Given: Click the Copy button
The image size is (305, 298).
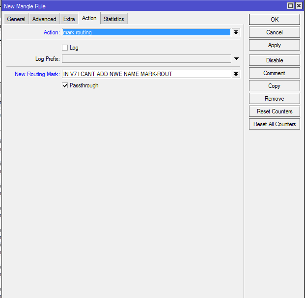Looking at the screenshot, I should [275, 86].
